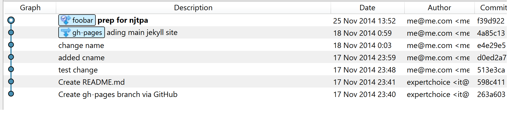Viewport: 525px width, 123px height.
Task: Click the foobar branch checked-out icon
Action: [x=65, y=20]
